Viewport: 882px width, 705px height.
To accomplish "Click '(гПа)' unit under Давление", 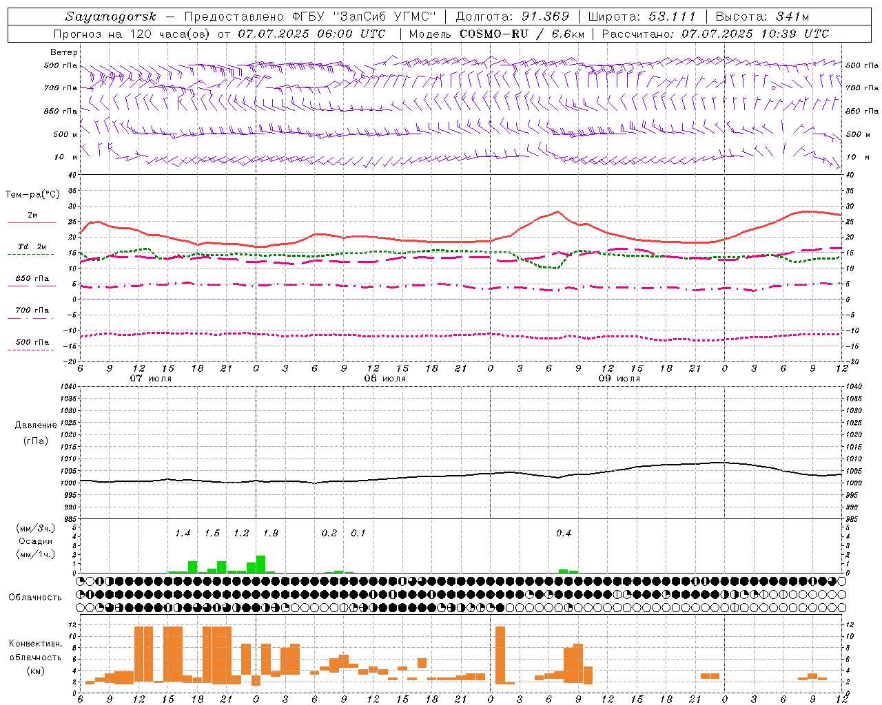I will pos(36,441).
